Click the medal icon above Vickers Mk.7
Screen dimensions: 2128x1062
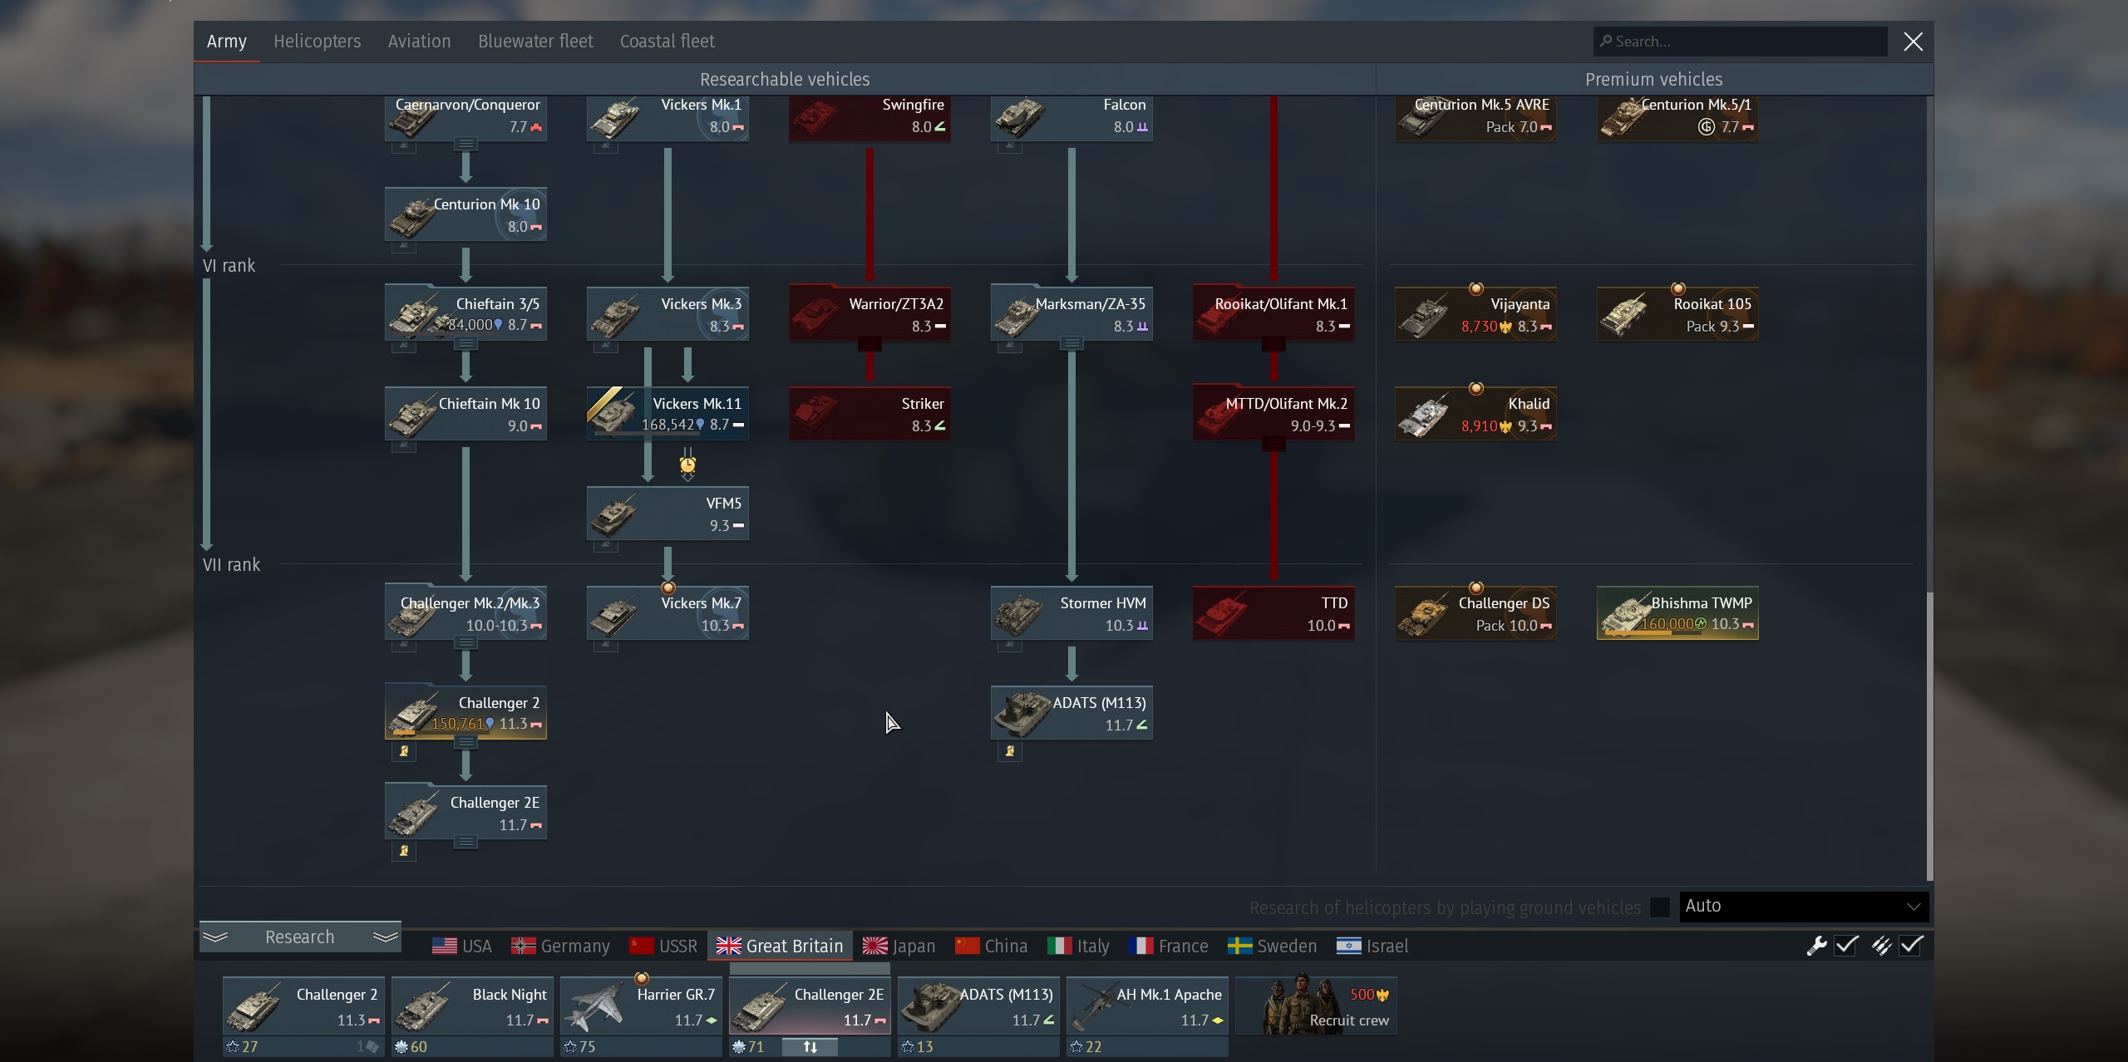pos(668,588)
